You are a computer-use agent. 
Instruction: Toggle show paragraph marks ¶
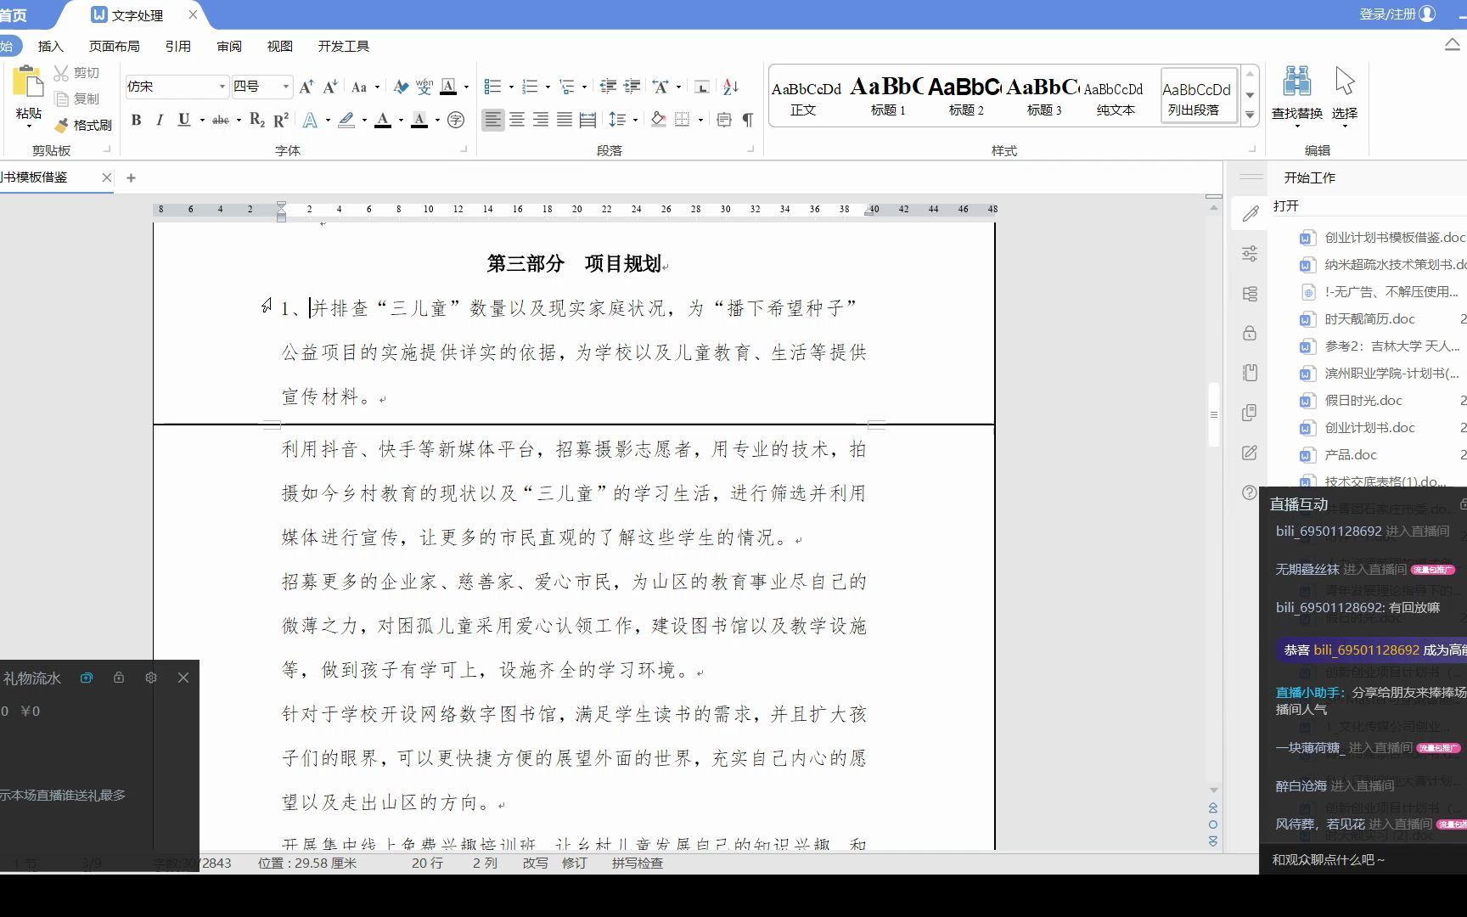[x=748, y=121]
